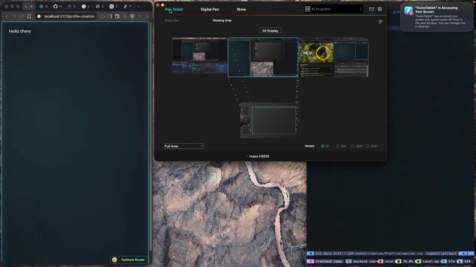The height and width of the screenshot is (267, 476).
Task: Click the 4:1 cursor position indicator
Action: pyautogui.click(x=466, y=254)
